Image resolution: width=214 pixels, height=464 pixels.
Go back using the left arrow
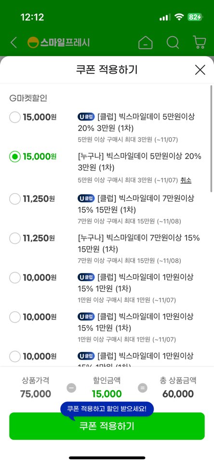coord(13,42)
